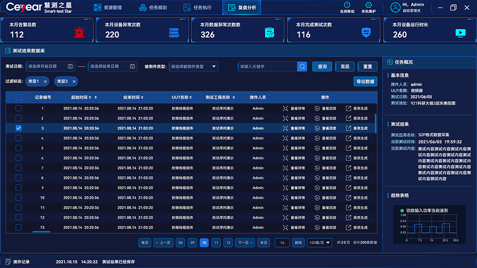Open the end date calendar icon
Image resolution: width=477 pixels, height=268 pixels.
coord(133,67)
